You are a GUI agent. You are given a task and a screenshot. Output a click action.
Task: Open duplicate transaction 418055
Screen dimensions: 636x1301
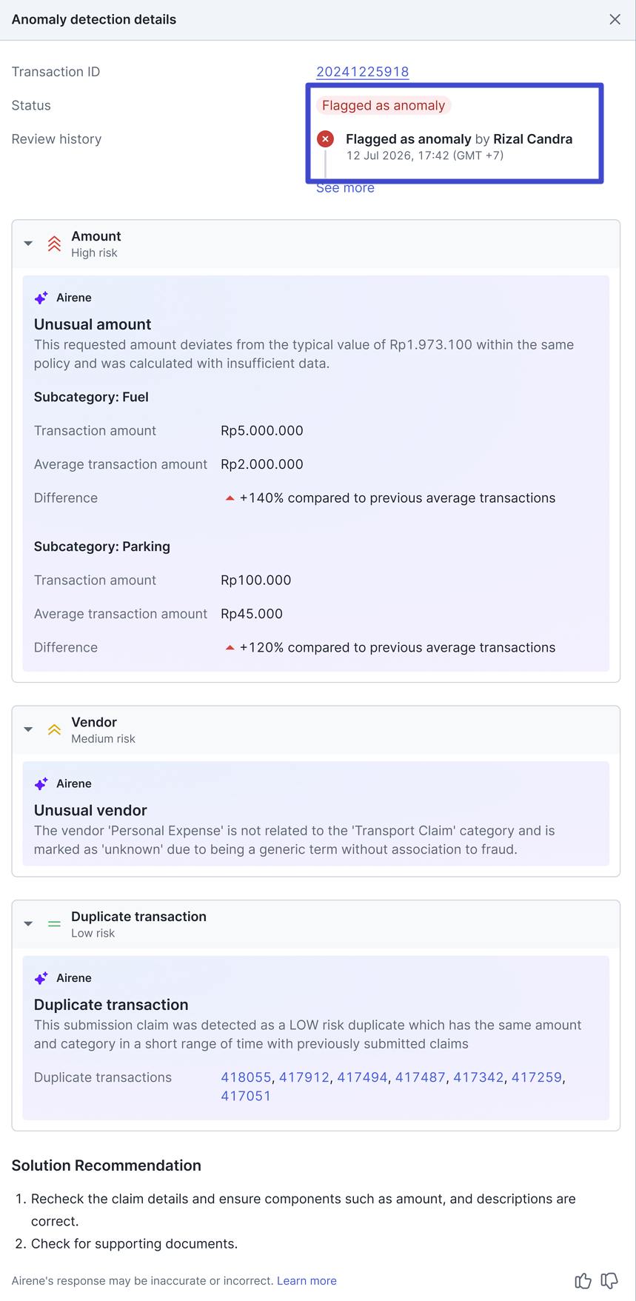click(246, 1077)
